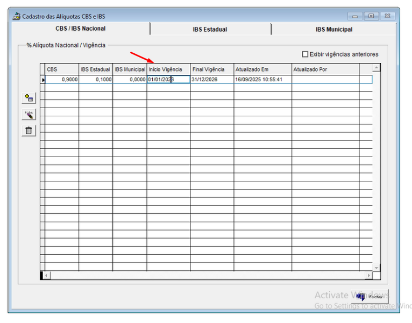
Task: Click the trash delete record icon
Action: point(29,130)
